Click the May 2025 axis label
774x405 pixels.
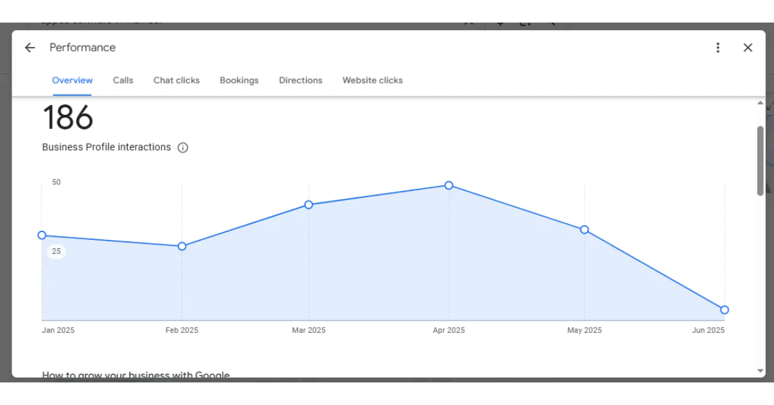click(584, 330)
